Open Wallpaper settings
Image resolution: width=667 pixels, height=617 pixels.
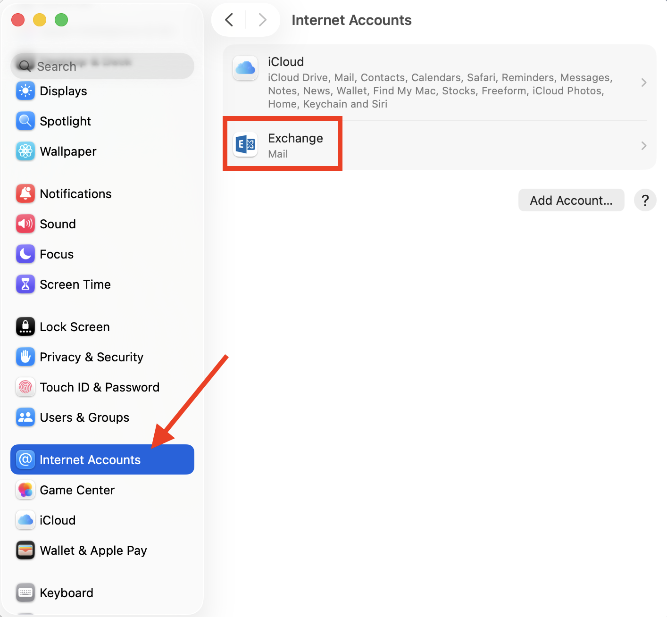(67, 151)
